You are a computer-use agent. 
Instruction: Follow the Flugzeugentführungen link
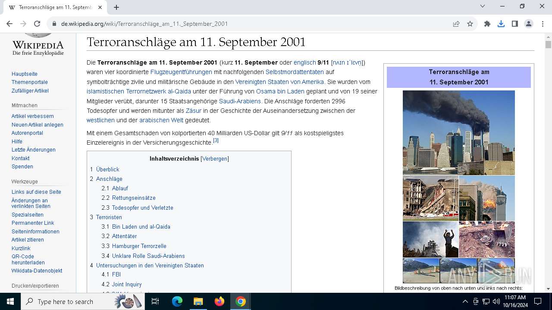point(181,72)
